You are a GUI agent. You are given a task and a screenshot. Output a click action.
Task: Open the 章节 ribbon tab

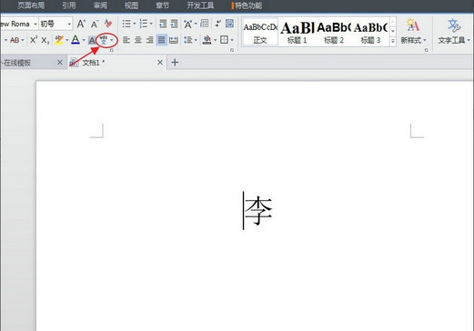click(x=163, y=5)
